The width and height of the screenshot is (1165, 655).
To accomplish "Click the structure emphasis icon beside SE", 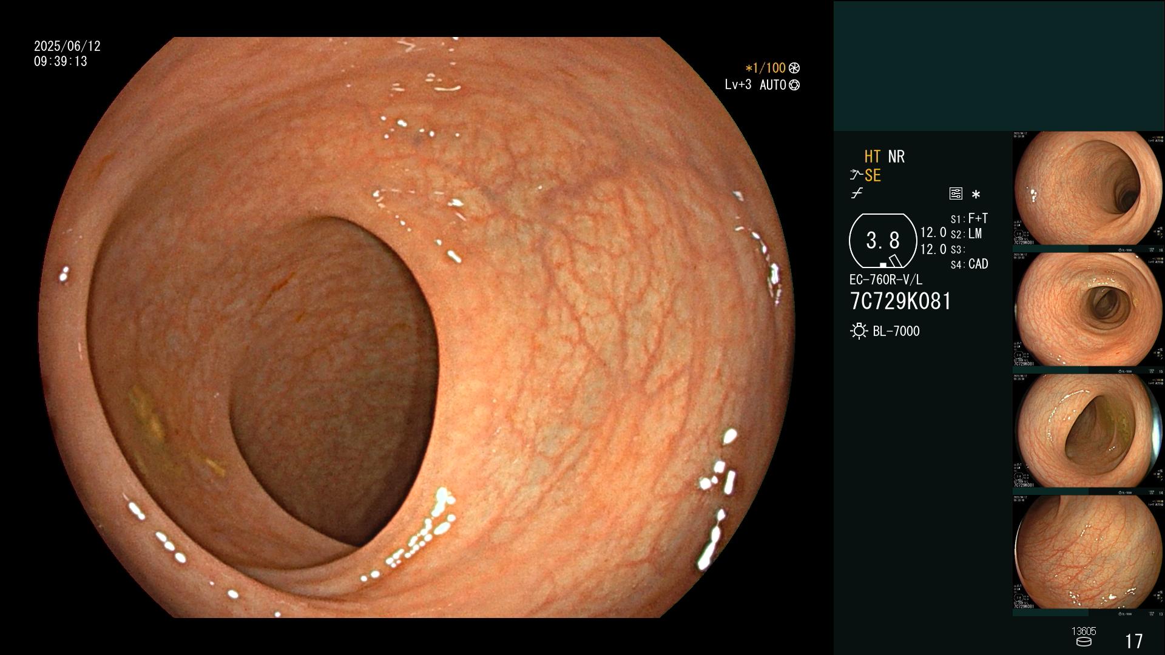I will [856, 175].
